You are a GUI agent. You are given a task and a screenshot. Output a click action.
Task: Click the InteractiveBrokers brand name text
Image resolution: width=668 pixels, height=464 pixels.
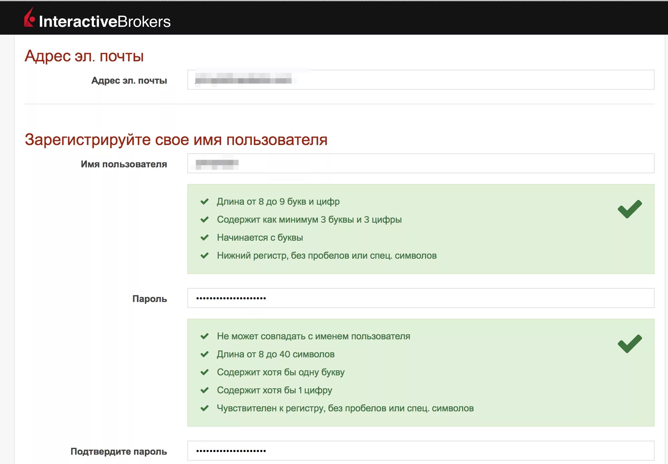point(105,22)
